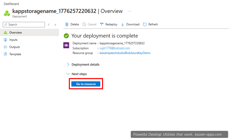Click the 'Subscription' field label
Image resolution: width=229 pixels, height=139 pixels.
tap(81, 48)
